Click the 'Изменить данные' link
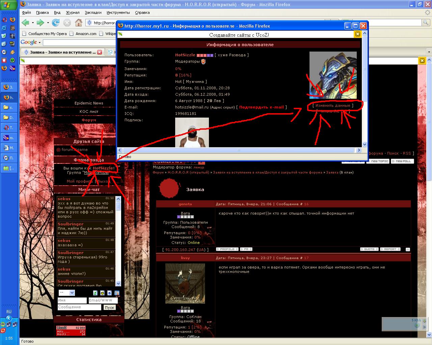The image size is (432, 345). click(333, 105)
